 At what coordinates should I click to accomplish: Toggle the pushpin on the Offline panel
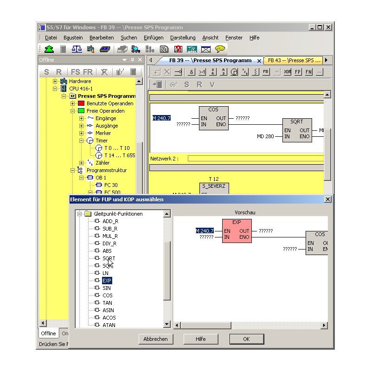(132, 60)
